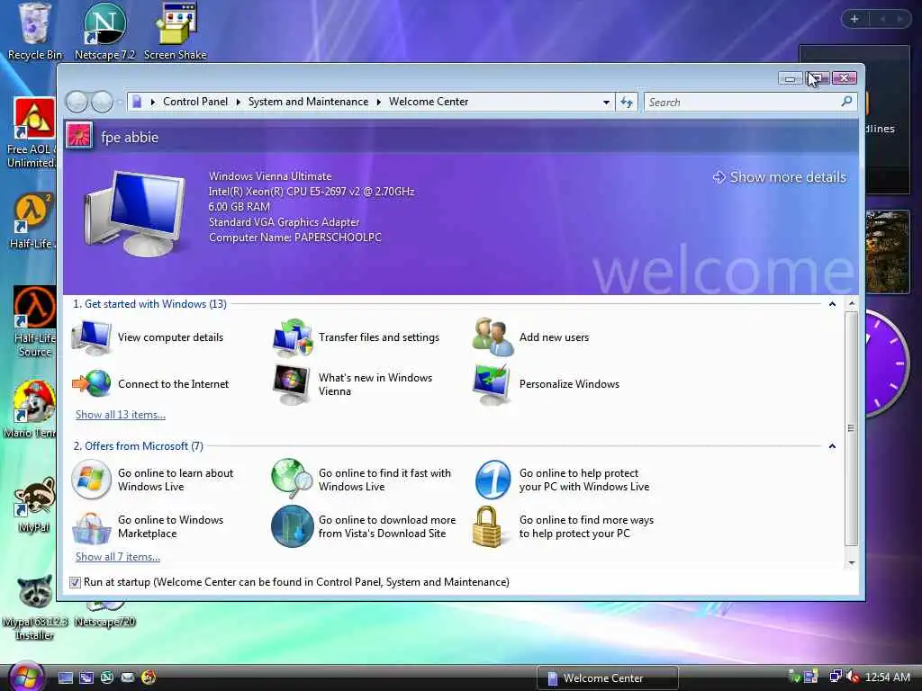Open Go online to find more ways to protect PC
This screenshot has width=922, height=691.
tap(564, 526)
